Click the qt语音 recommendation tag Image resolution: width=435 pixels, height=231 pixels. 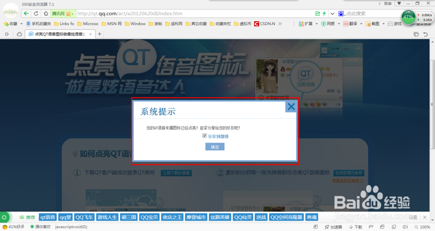tap(48, 217)
